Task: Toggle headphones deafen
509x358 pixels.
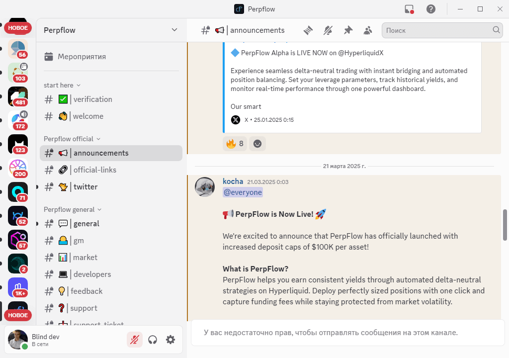Action: [153, 340]
